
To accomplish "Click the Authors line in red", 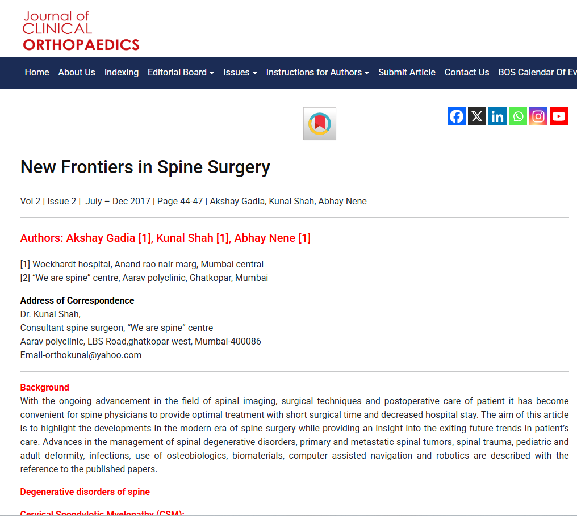I will coord(165,238).
